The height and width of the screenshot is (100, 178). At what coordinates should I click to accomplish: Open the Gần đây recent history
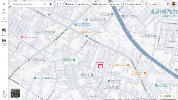(4, 20)
